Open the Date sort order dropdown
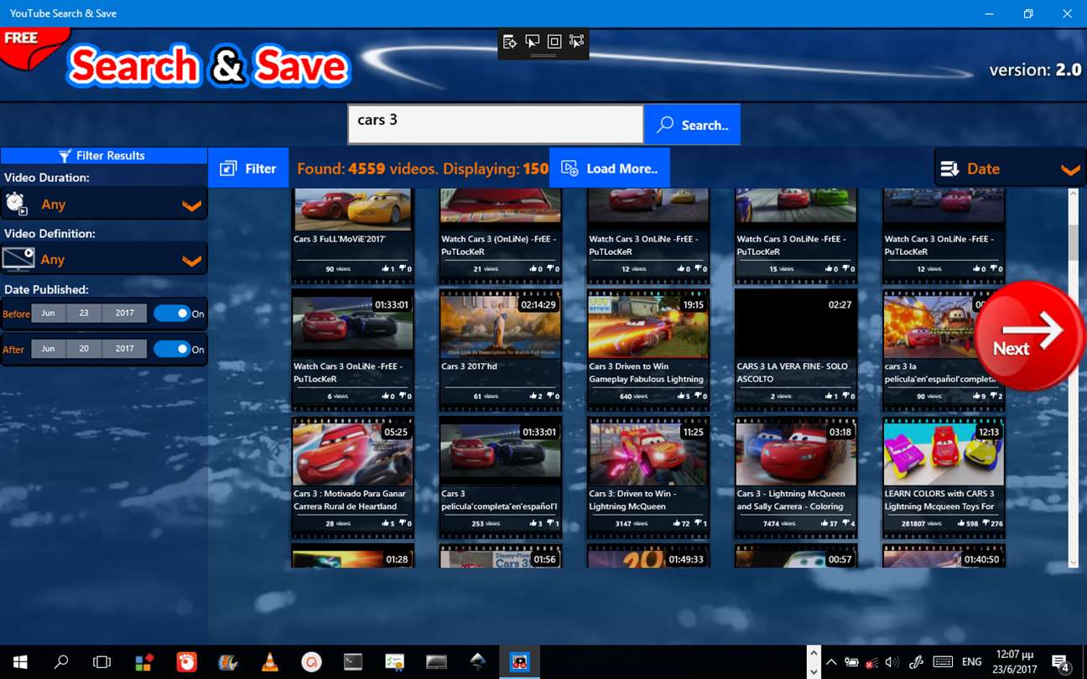1087x679 pixels. [1010, 168]
